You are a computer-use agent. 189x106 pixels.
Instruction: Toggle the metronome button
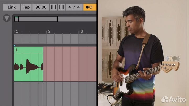coord(90,7)
